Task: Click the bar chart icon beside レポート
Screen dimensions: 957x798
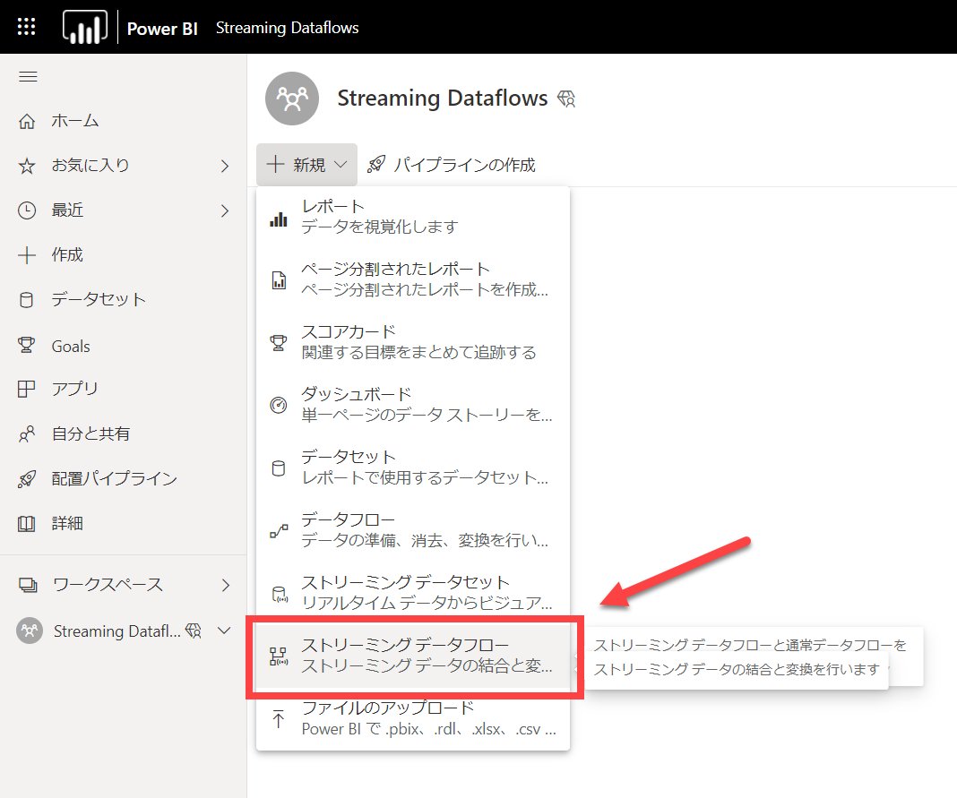Action: [279, 219]
